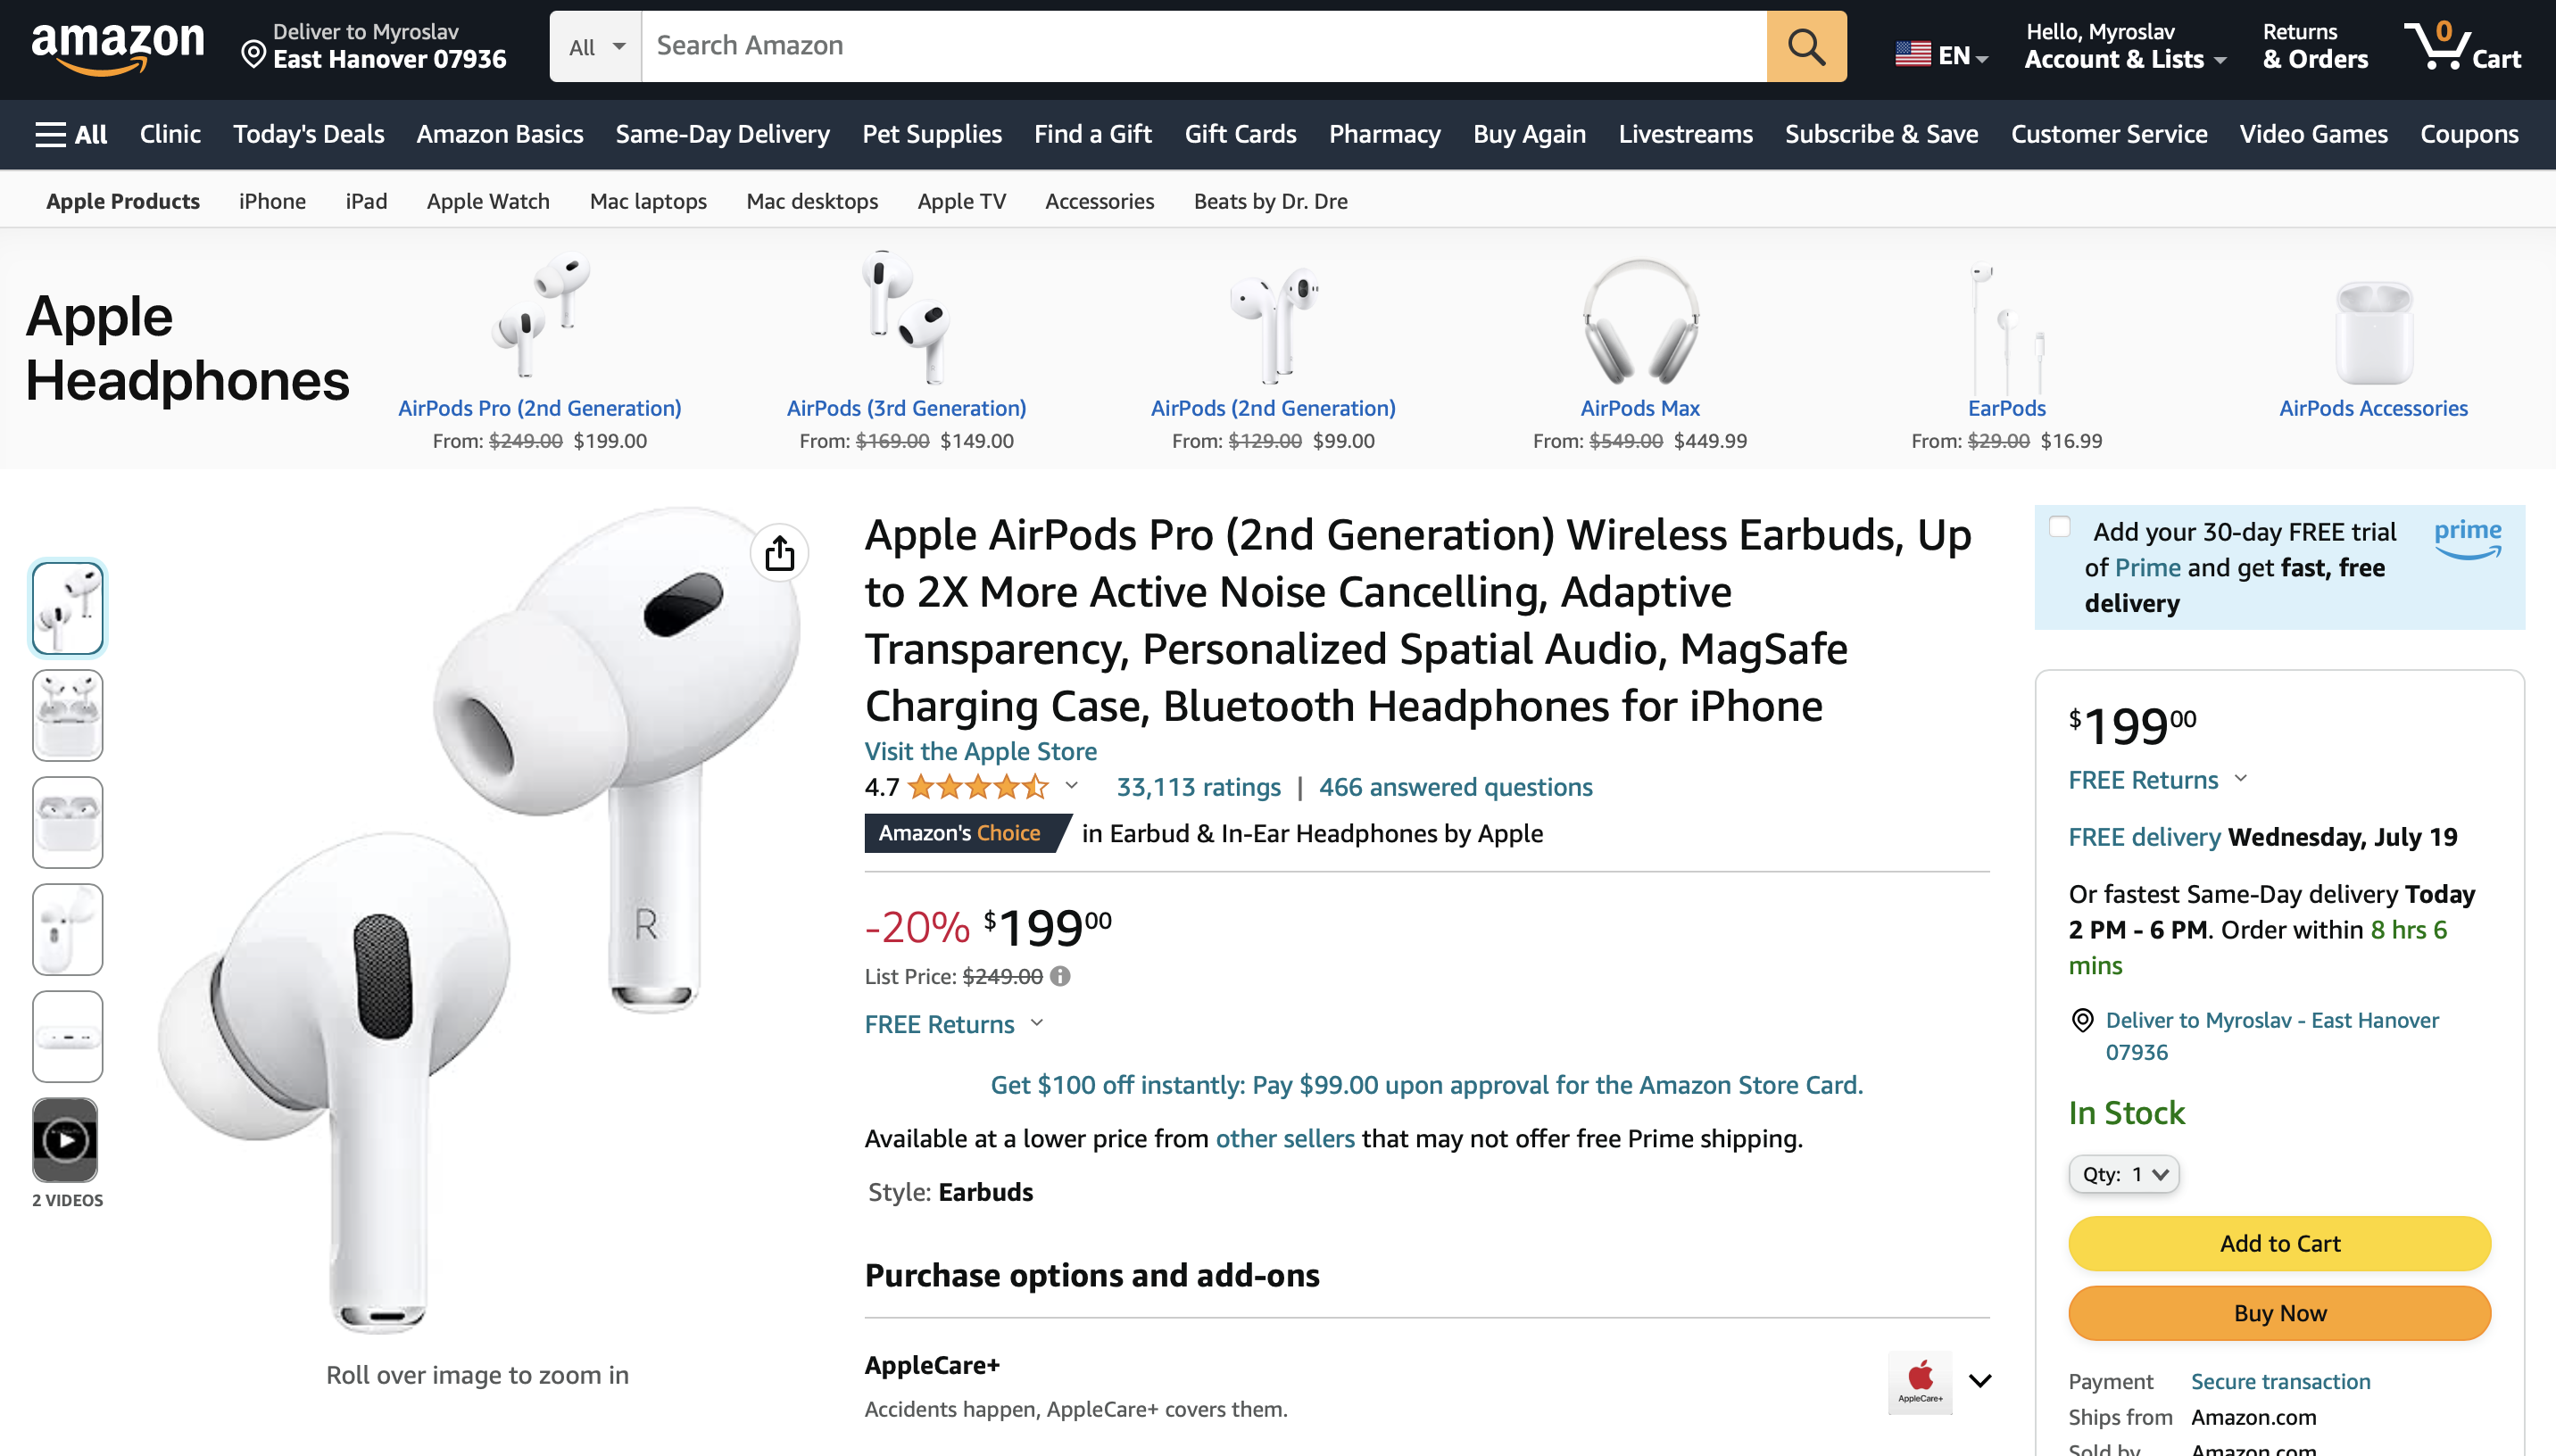The height and width of the screenshot is (1456, 2556).
Task: Click the Search Amazon input field
Action: pyautogui.click(x=1204, y=46)
